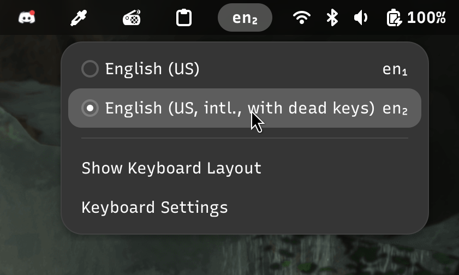Open the clipboard manager icon
Screen dimensions: 459x275
coord(184,18)
